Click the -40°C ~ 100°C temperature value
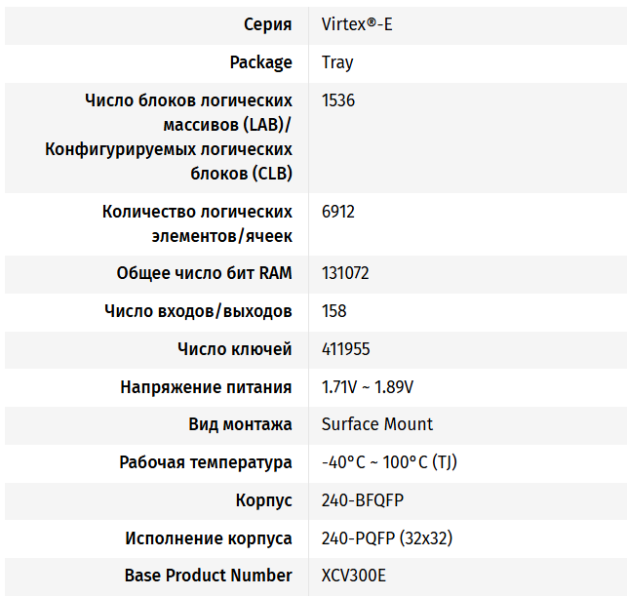 coord(389,462)
